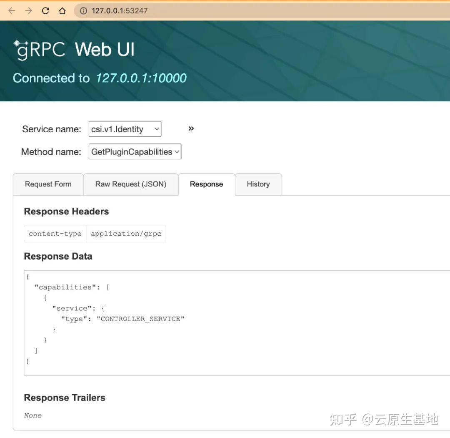This screenshot has width=450, height=438.
Task: Click the Web UI title text
Action: pyautogui.click(x=105, y=50)
